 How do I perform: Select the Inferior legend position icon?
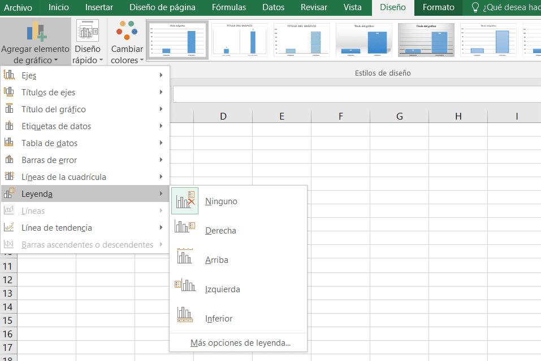point(185,315)
